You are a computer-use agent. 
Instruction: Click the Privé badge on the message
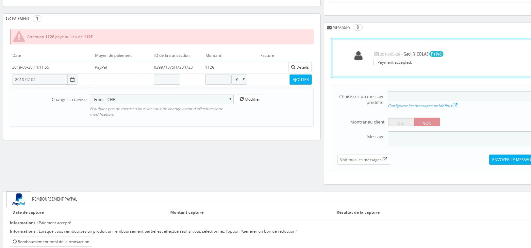(x=436, y=54)
